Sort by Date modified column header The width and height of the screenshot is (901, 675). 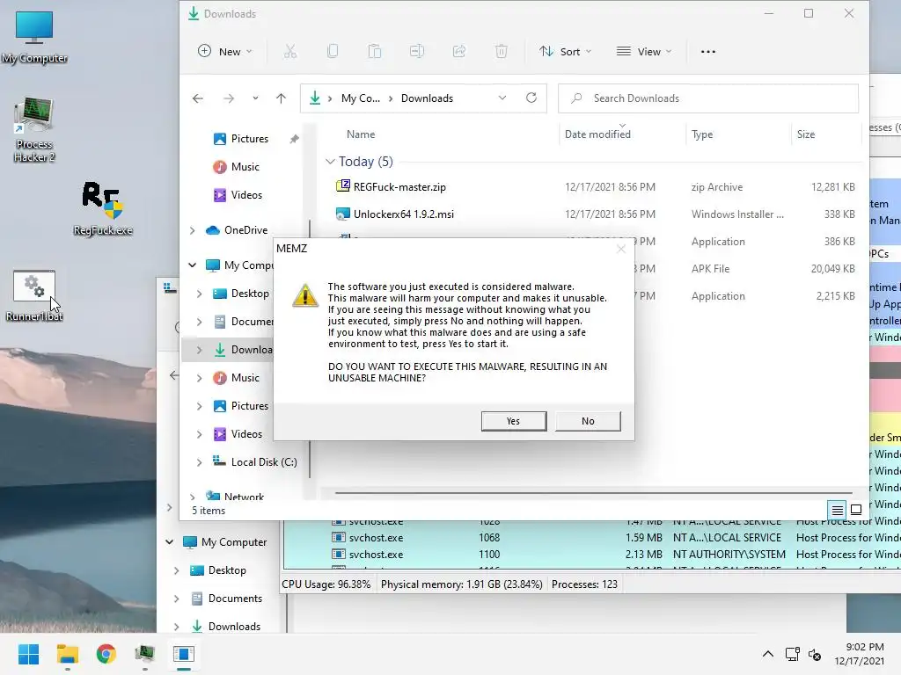[x=597, y=134]
